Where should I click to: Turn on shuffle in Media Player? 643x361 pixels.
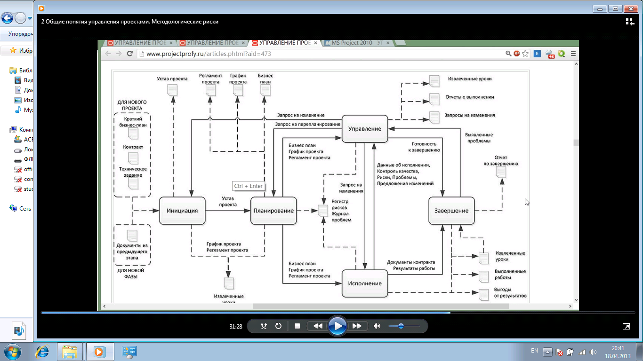tap(264, 326)
